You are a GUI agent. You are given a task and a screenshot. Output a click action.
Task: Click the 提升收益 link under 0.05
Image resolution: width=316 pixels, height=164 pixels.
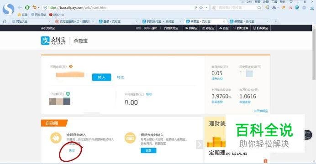point(217,79)
